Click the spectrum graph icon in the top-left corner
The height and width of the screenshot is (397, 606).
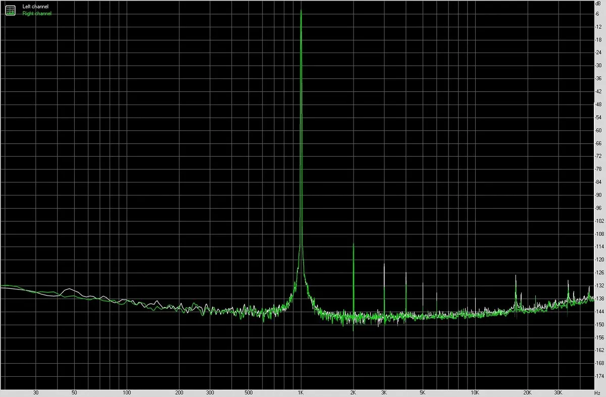[x=11, y=10]
